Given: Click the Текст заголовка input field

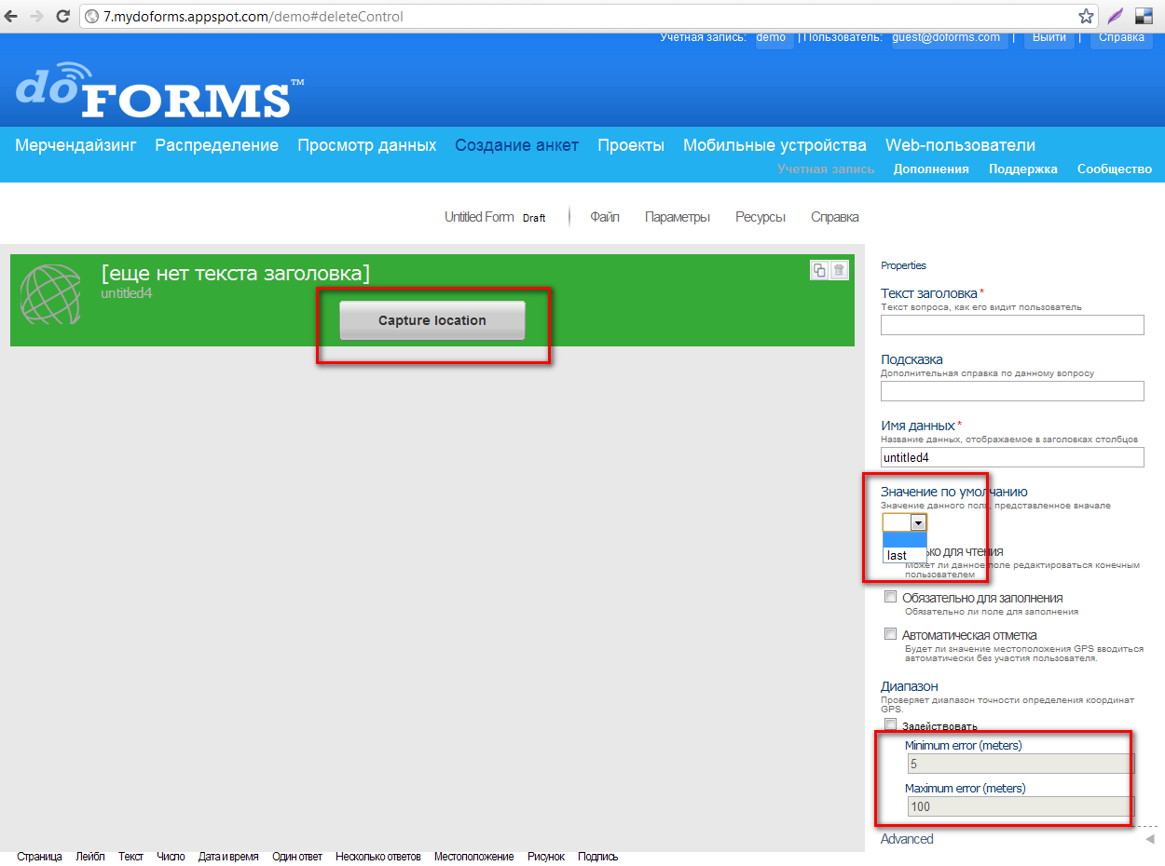Looking at the screenshot, I should click(x=1012, y=325).
